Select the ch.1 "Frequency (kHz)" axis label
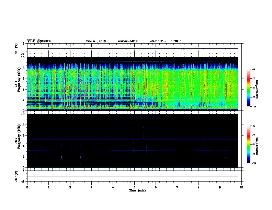This screenshot has width=272, height=210. [19, 80]
